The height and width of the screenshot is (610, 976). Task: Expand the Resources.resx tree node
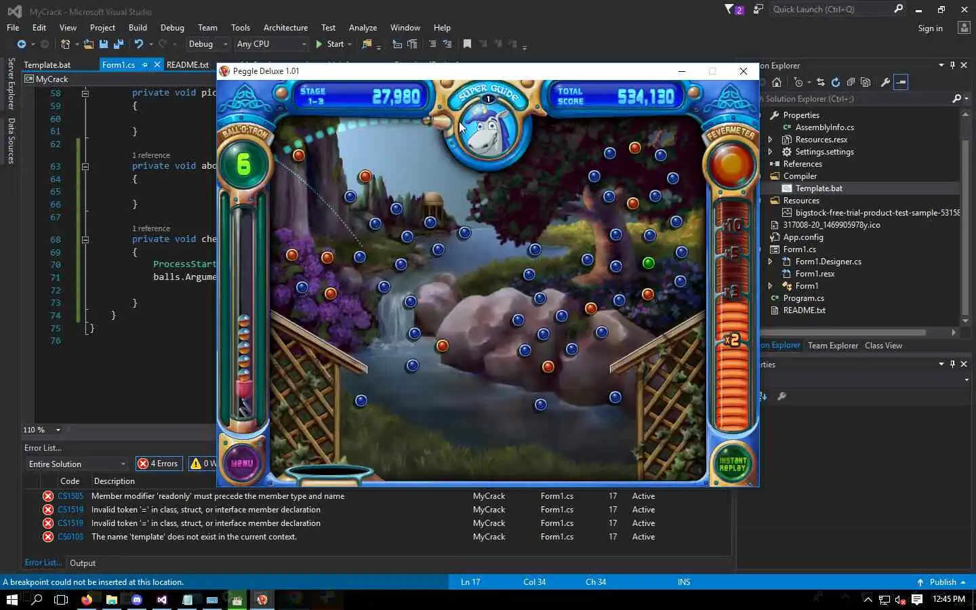(770, 140)
